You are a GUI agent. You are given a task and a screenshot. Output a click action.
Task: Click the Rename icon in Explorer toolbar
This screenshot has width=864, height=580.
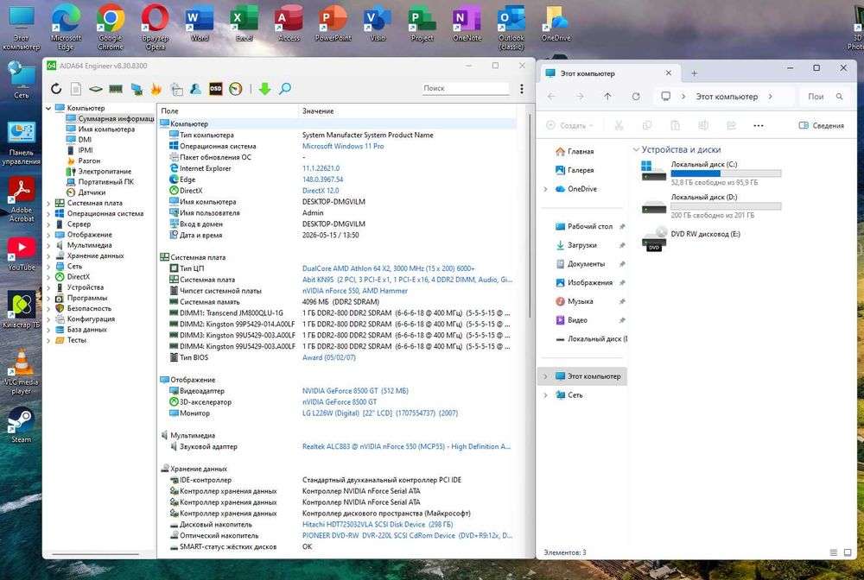703,125
